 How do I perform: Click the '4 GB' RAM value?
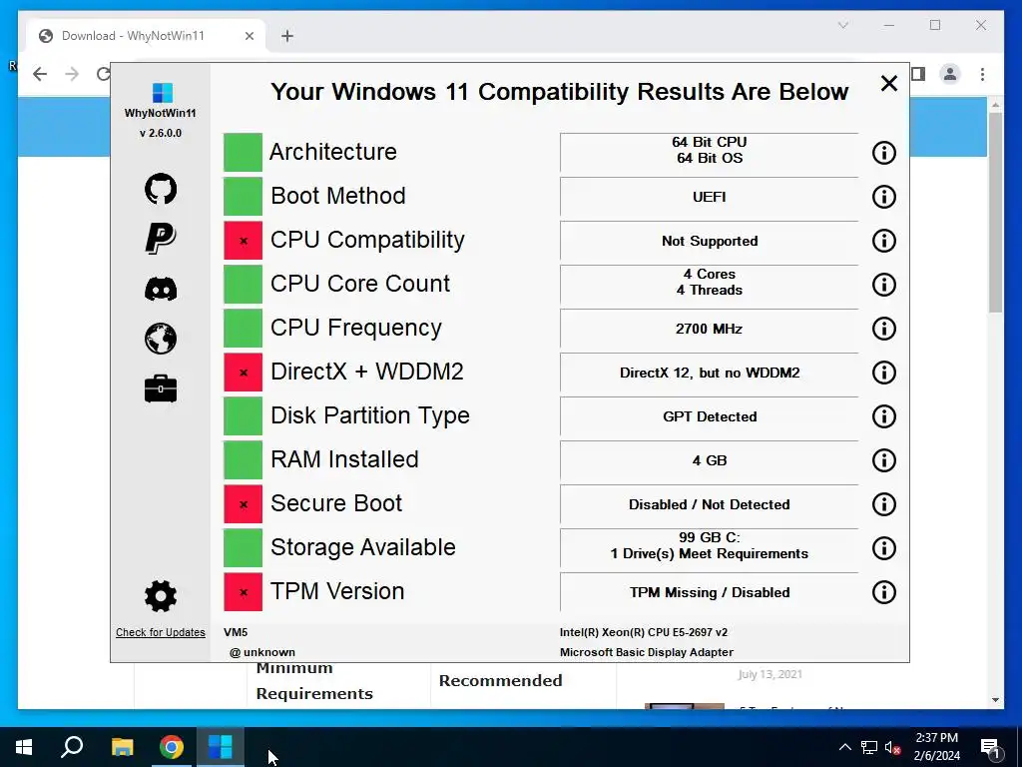point(710,460)
